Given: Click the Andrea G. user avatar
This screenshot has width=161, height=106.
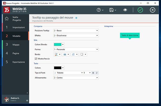Looking at the screenshot, I should pos(7,99).
